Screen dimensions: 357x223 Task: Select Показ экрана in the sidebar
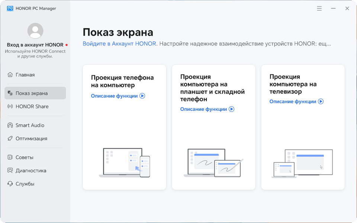point(35,93)
